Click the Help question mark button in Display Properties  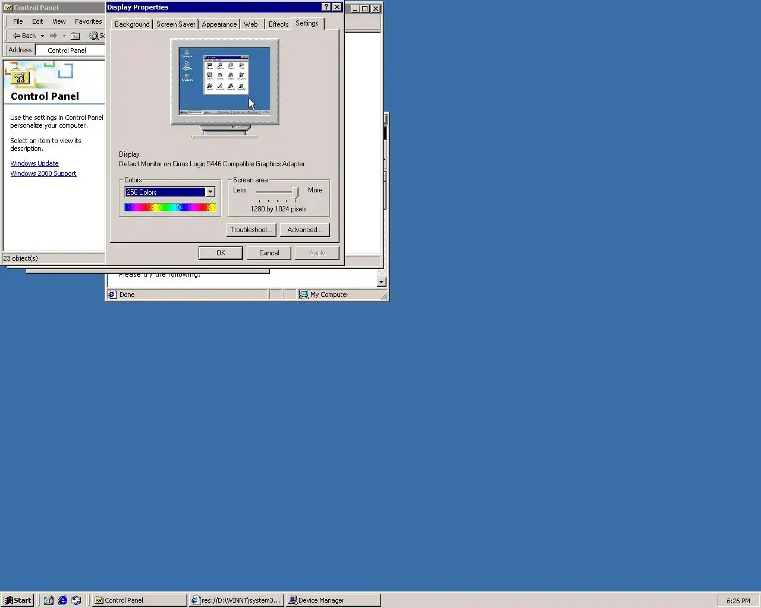[x=326, y=7]
